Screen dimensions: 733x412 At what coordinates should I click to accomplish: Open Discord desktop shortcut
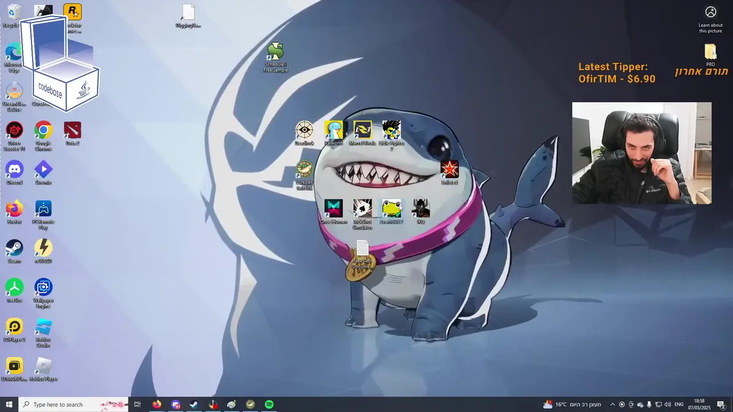click(x=14, y=173)
